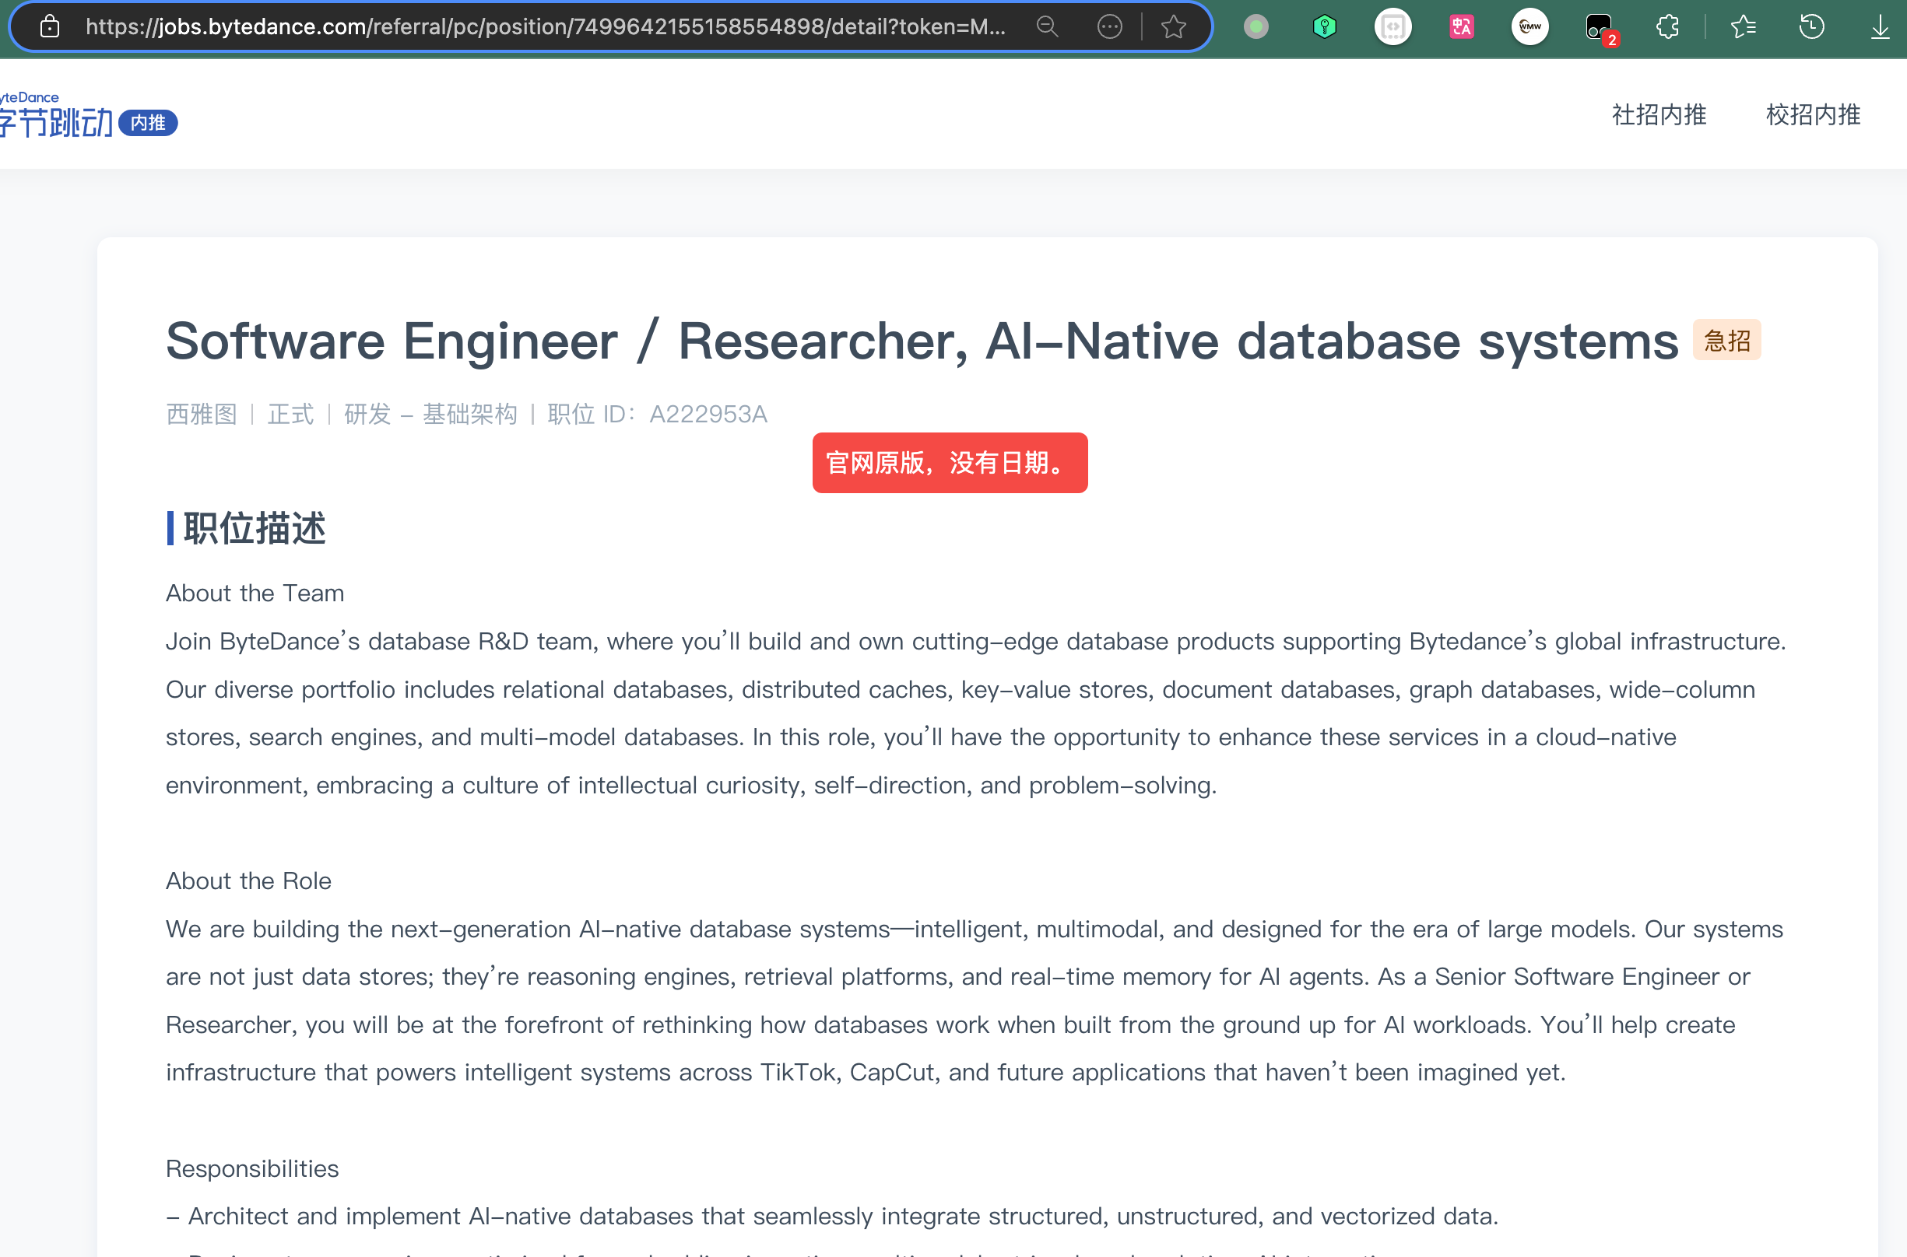Open the green shield key extension
This screenshot has width=1907, height=1257.
pyautogui.click(x=1325, y=27)
